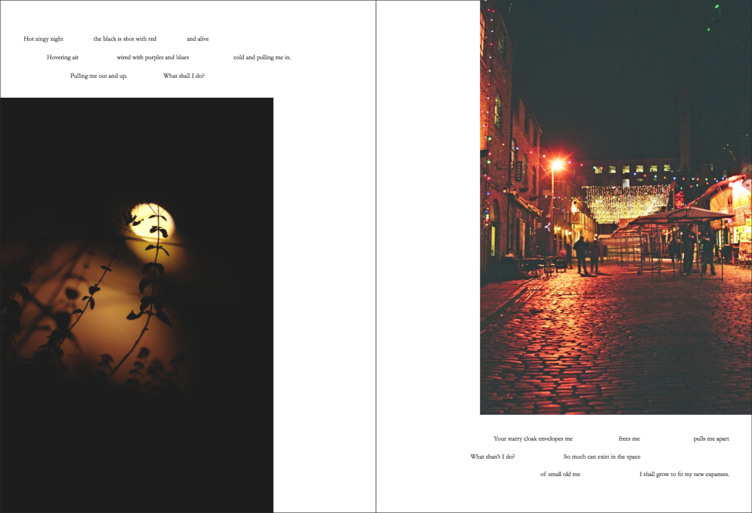Click 'I shall grow to fit my new expanses.'
The image size is (752, 513).
click(x=684, y=474)
